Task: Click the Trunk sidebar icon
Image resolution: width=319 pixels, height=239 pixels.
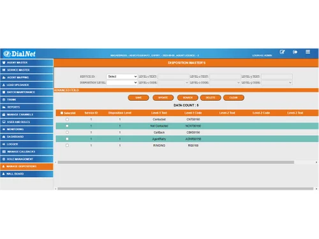Action: 4,99
